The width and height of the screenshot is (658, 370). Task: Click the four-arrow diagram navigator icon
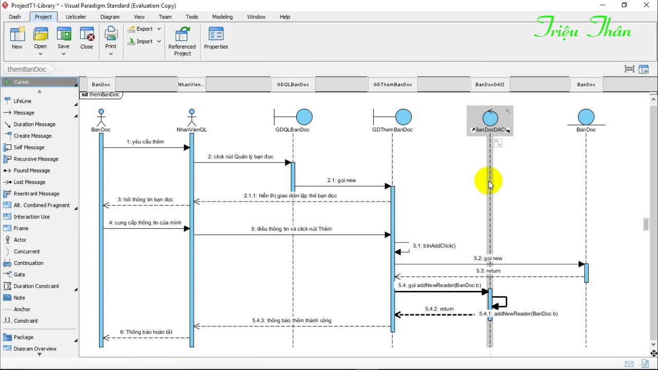click(x=653, y=354)
